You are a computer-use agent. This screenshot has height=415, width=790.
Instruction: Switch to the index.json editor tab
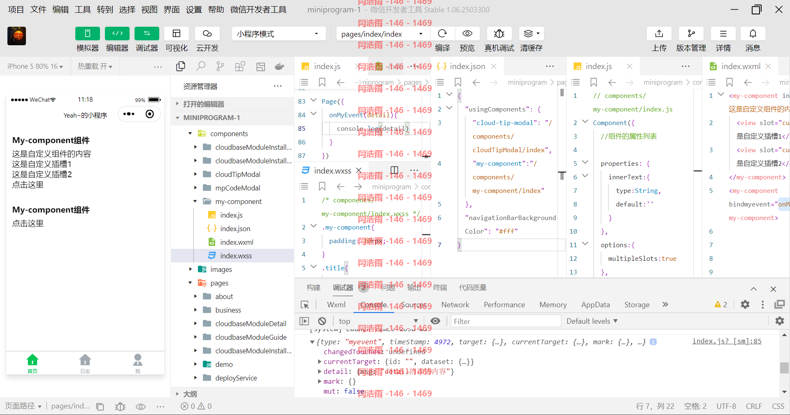tap(467, 66)
